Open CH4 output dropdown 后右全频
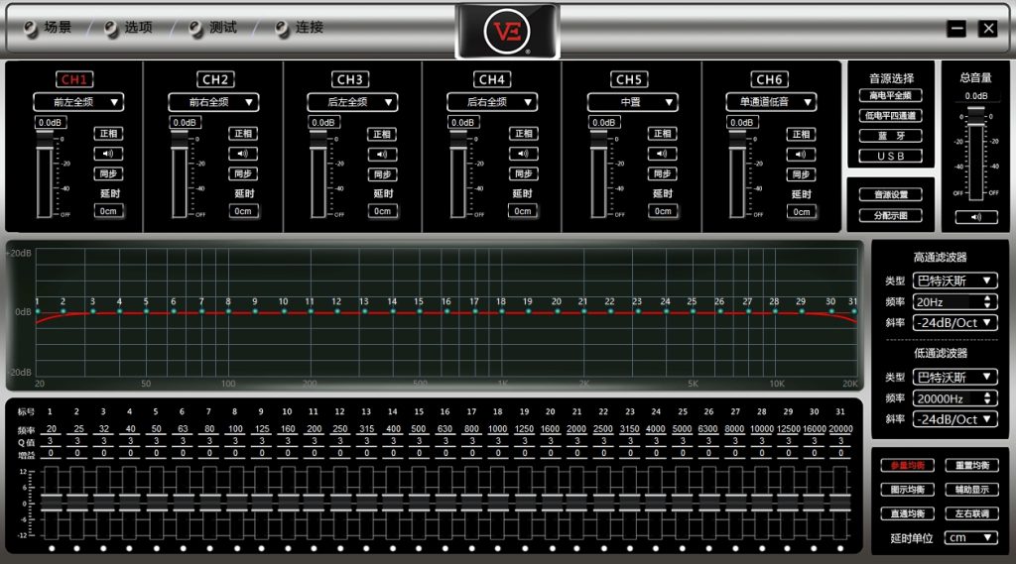Screen dimensions: 1016x564 pos(492,102)
